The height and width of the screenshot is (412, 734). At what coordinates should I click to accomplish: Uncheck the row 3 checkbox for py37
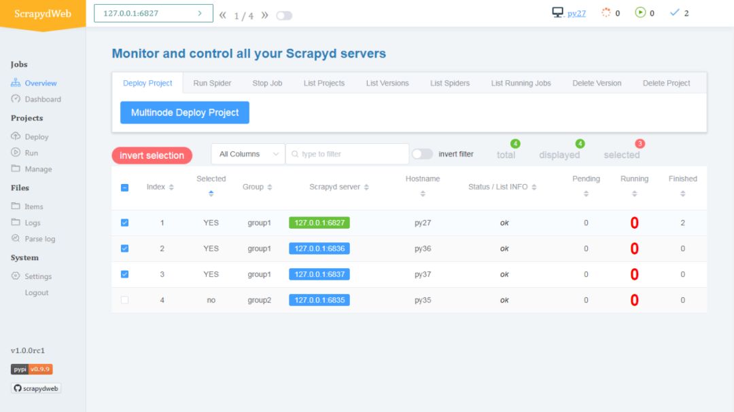[124, 274]
